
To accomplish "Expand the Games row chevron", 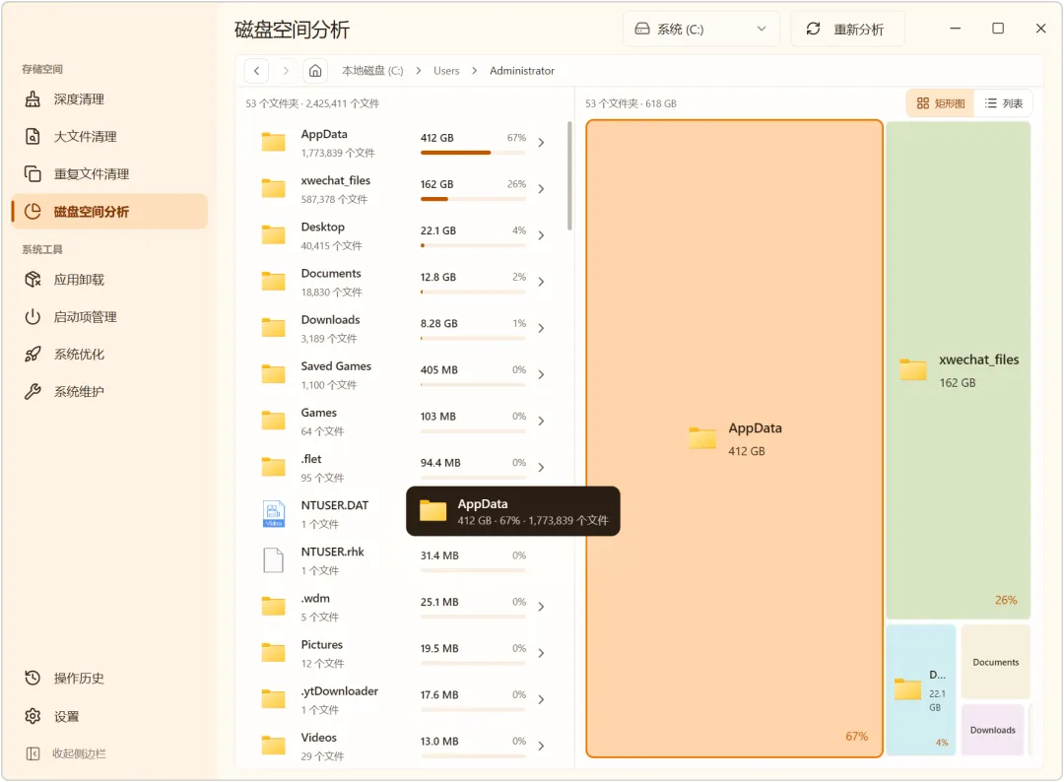I will 541,422.
